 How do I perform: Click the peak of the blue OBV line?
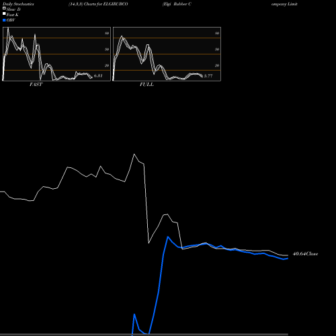click(x=168, y=237)
